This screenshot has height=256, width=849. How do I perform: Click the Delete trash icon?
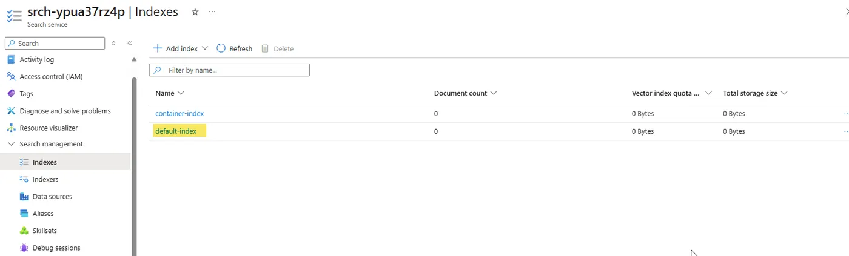pyautogui.click(x=265, y=48)
